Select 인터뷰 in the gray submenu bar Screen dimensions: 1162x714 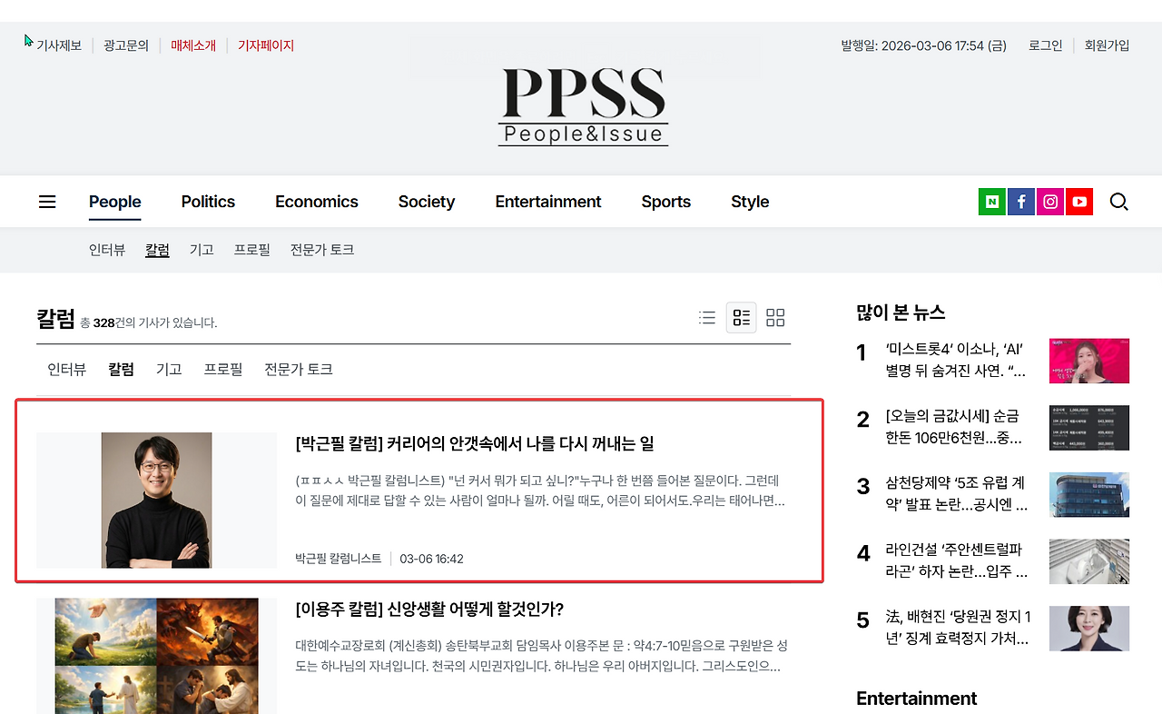[x=107, y=250]
